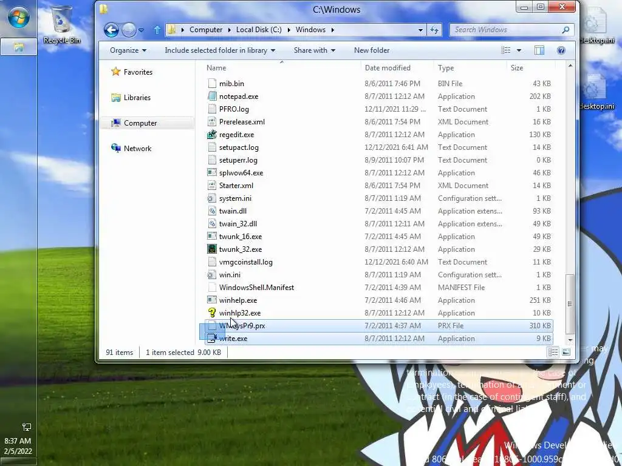The width and height of the screenshot is (622, 466).
Task: Select the Prerelease.xml icon
Action: point(212,121)
